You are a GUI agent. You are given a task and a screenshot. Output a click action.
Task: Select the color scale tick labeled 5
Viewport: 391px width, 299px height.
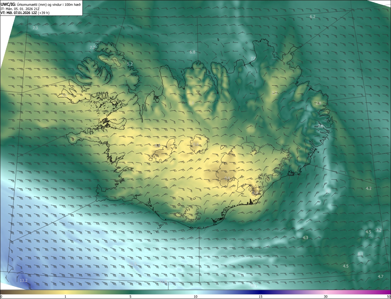130,297
